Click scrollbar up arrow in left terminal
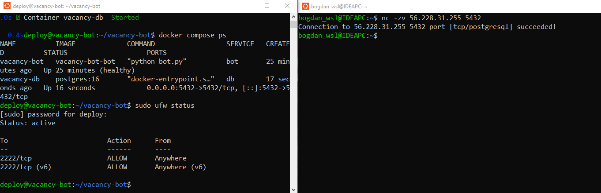Image resolution: width=601 pixels, height=193 pixels. coord(294,16)
